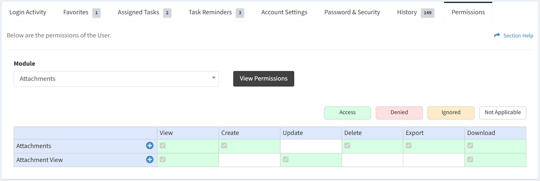Click the green Access legend swatch
Image resolution: width=540 pixels, height=181 pixels.
coord(347,113)
